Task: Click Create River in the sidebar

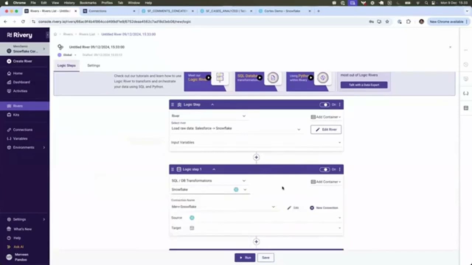Action: coord(22,61)
